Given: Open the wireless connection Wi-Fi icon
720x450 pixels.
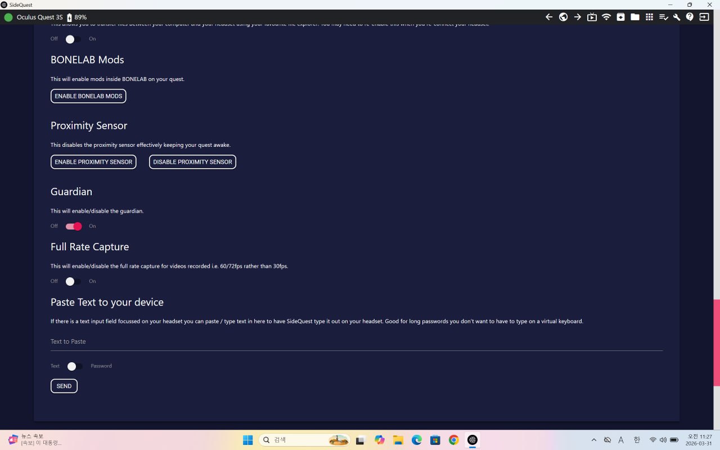Looking at the screenshot, I should coord(606,17).
